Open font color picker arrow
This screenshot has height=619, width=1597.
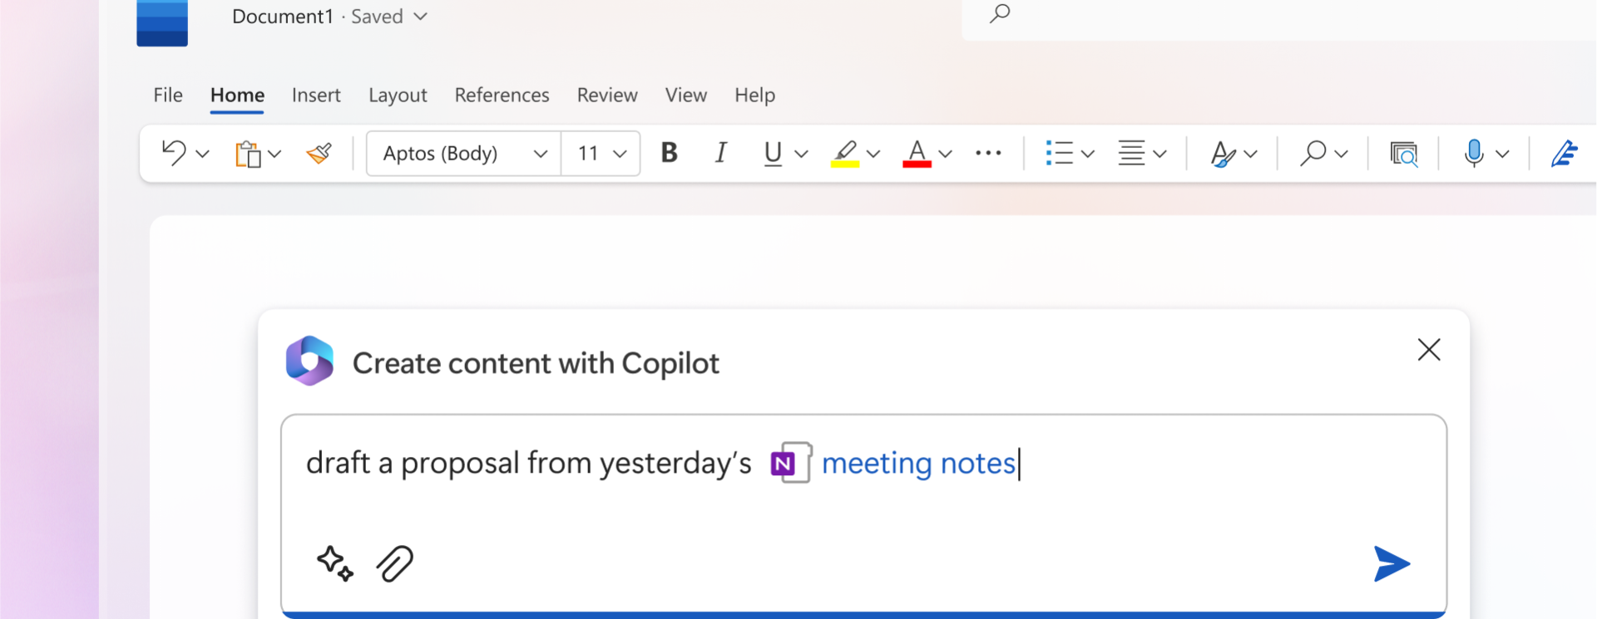[945, 154]
